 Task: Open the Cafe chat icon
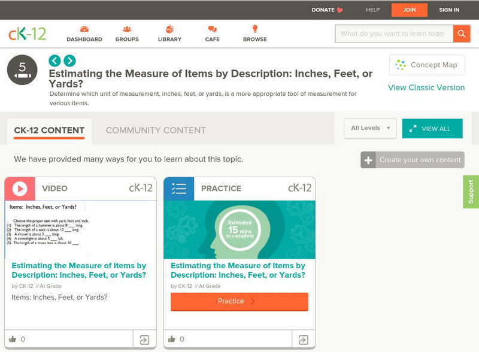coord(213,29)
